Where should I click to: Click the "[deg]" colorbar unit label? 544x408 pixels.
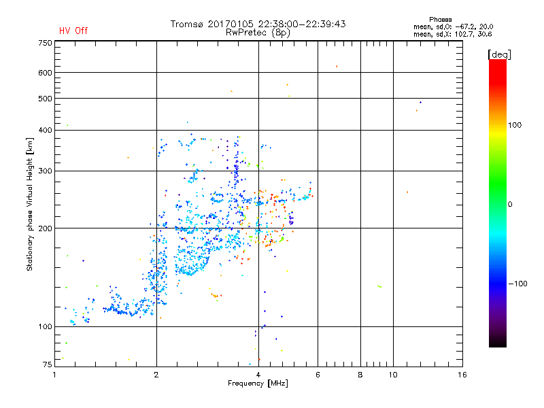point(499,54)
